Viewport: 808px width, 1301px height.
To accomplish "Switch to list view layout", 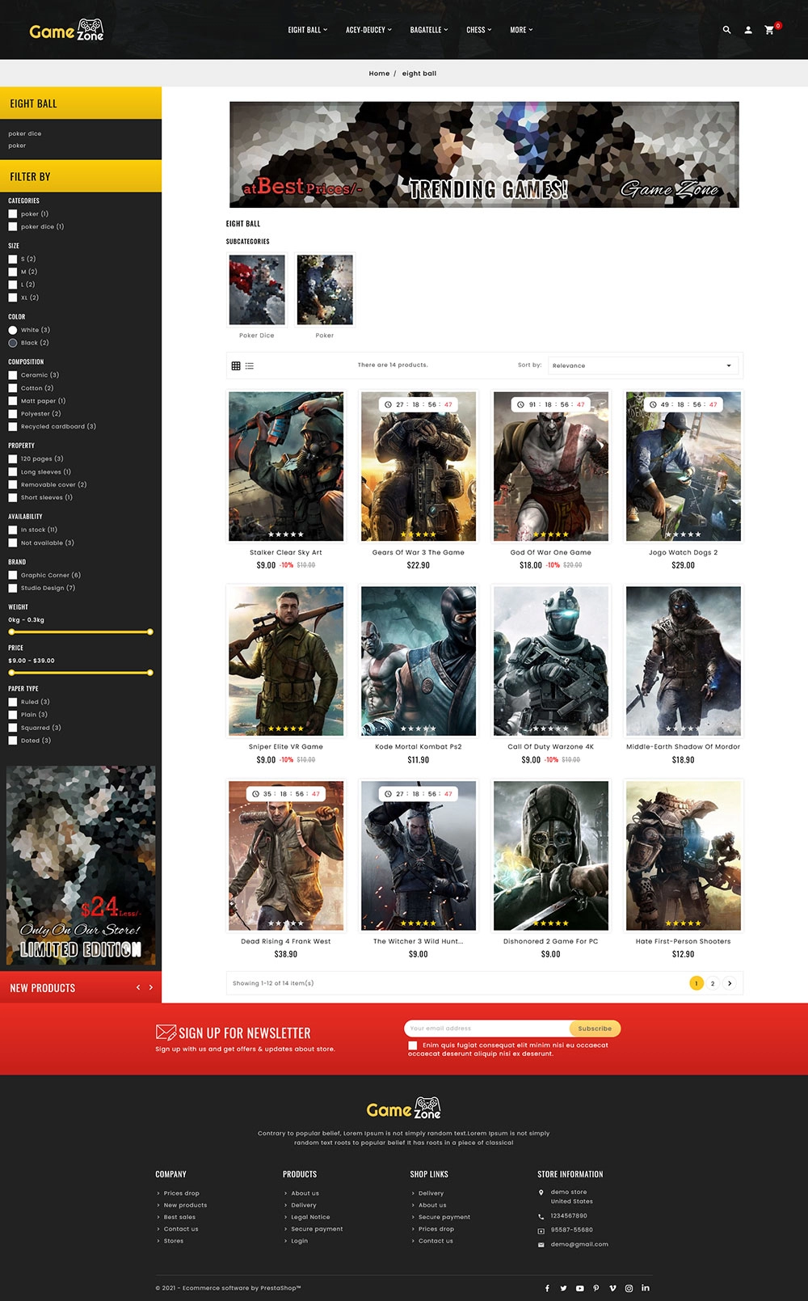I will tap(250, 365).
